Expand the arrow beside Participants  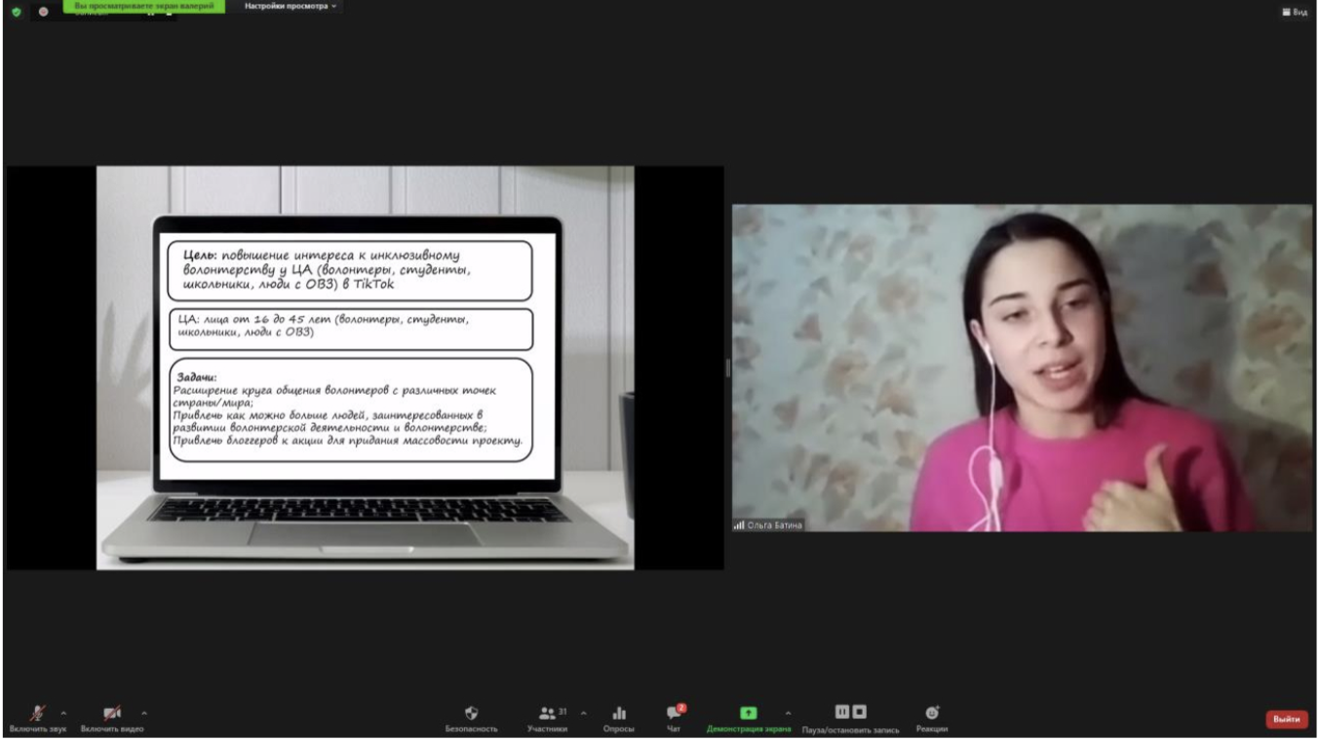[584, 713]
